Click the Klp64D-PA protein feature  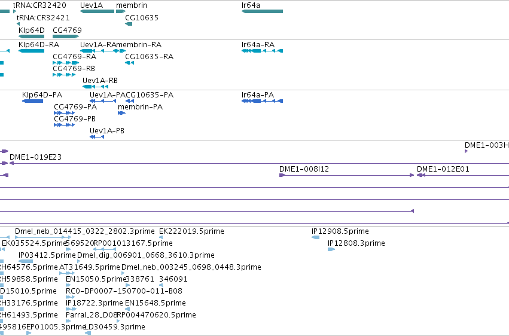(x=32, y=101)
